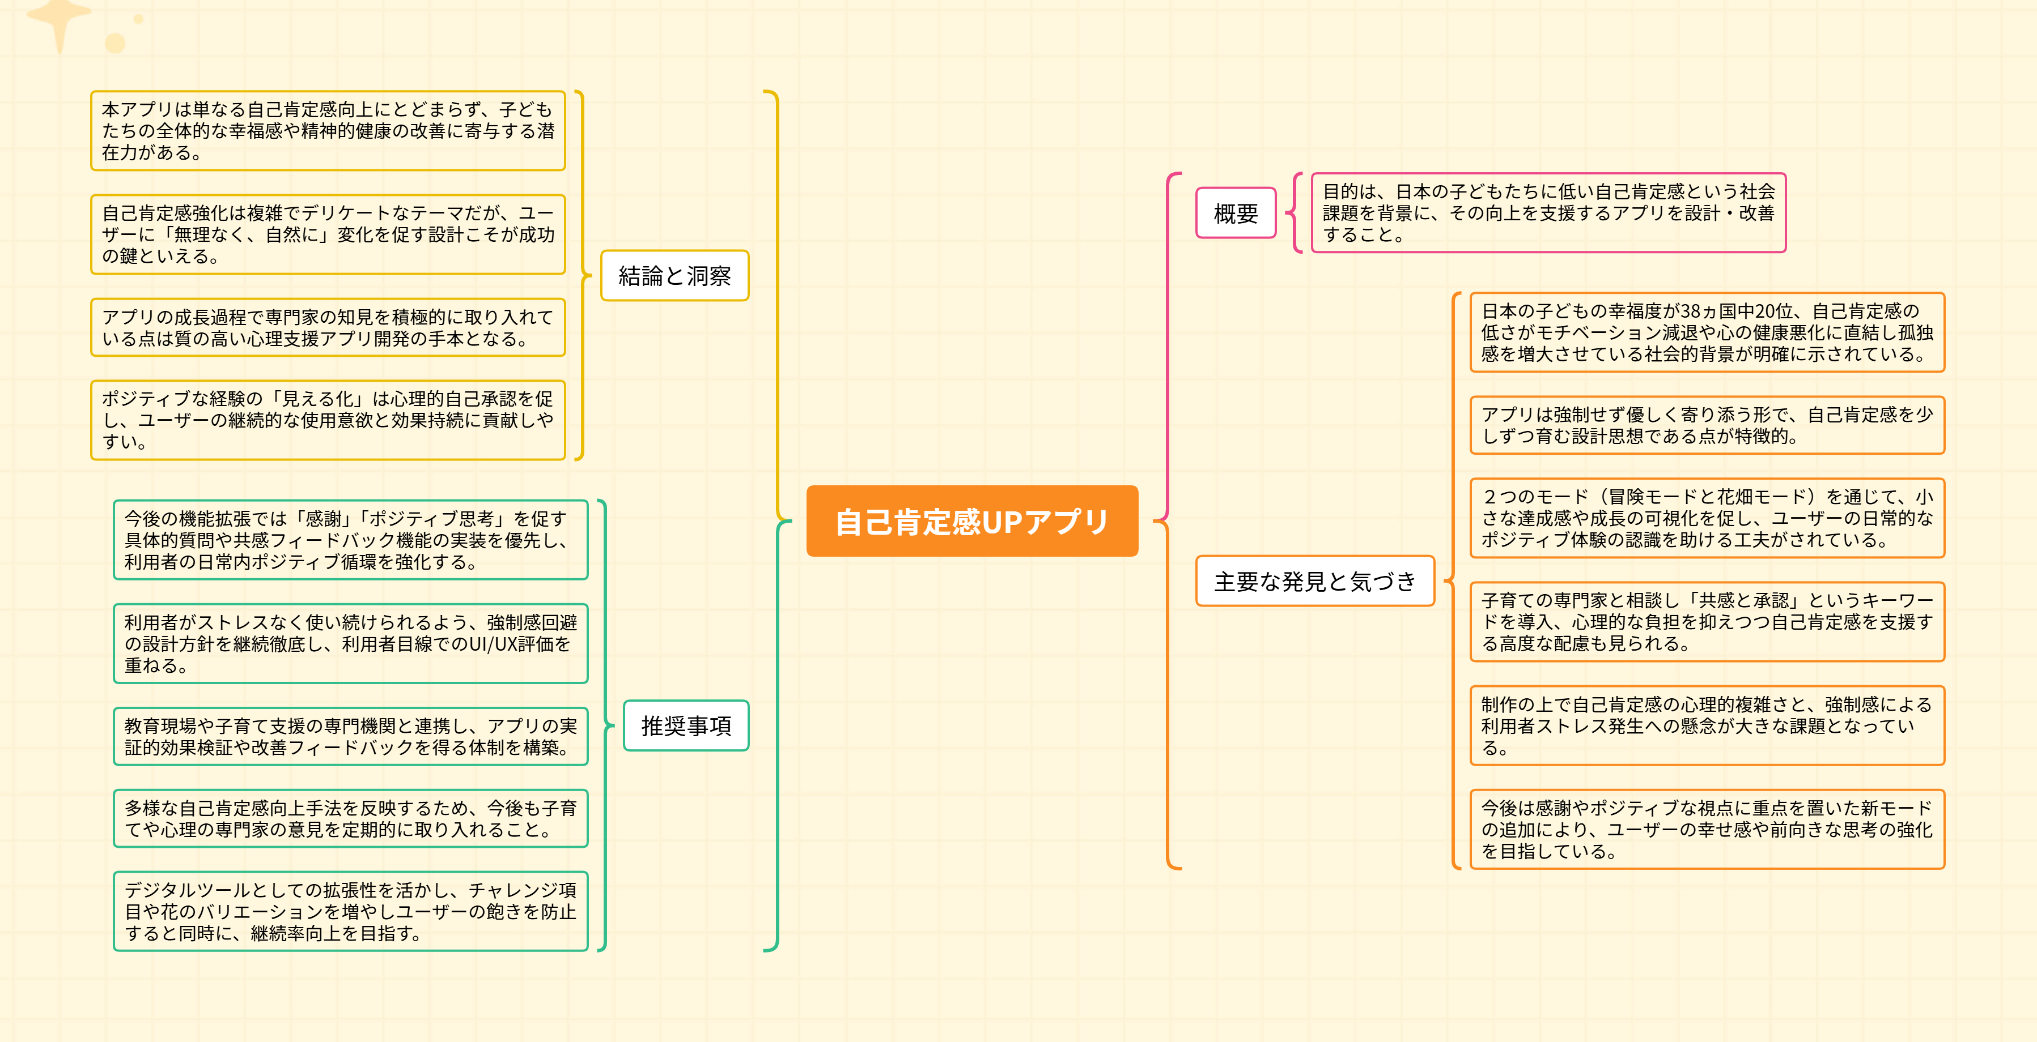Image resolution: width=2037 pixels, height=1042 pixels.
Task: Click the pink purpose description under 概要
Action: click(x=1547, y=212)
